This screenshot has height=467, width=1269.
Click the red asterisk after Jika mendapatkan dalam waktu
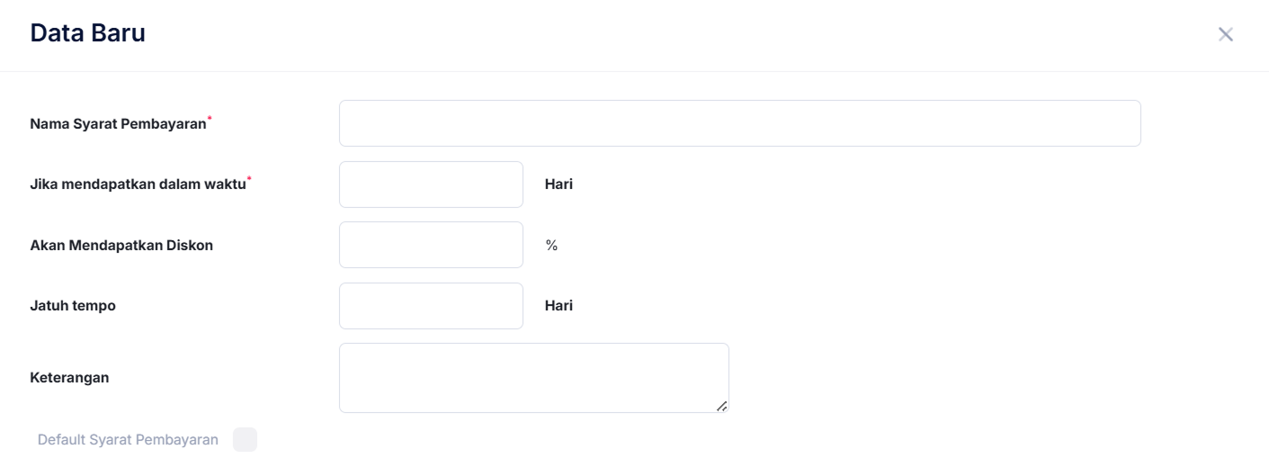[x=249, y=179]
